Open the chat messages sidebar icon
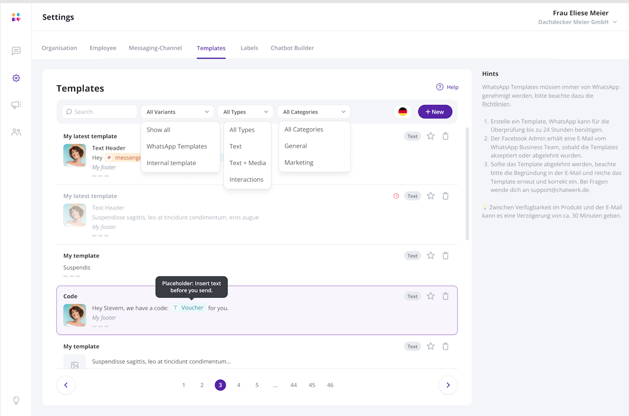629x416 pixels. pos(16,51)
